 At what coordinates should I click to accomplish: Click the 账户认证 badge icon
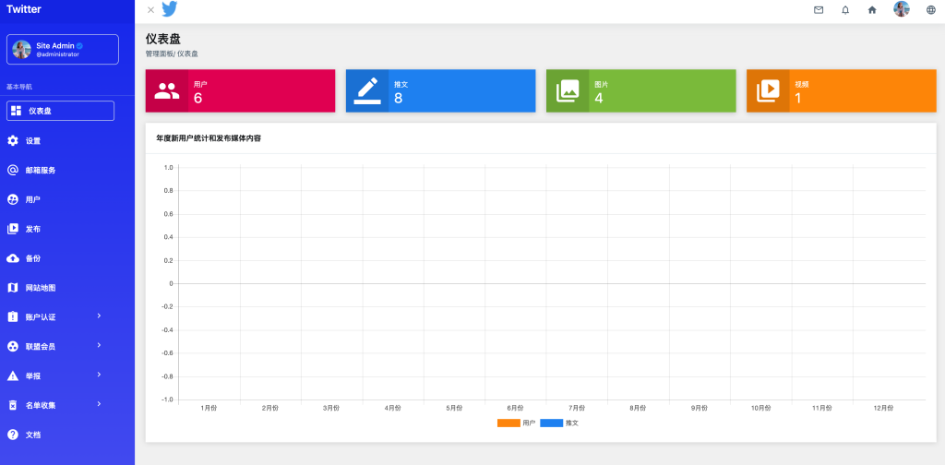pos(13,316)
